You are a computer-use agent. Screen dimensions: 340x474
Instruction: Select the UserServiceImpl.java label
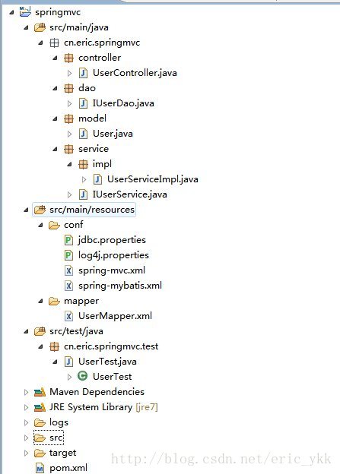coord(153,179)
